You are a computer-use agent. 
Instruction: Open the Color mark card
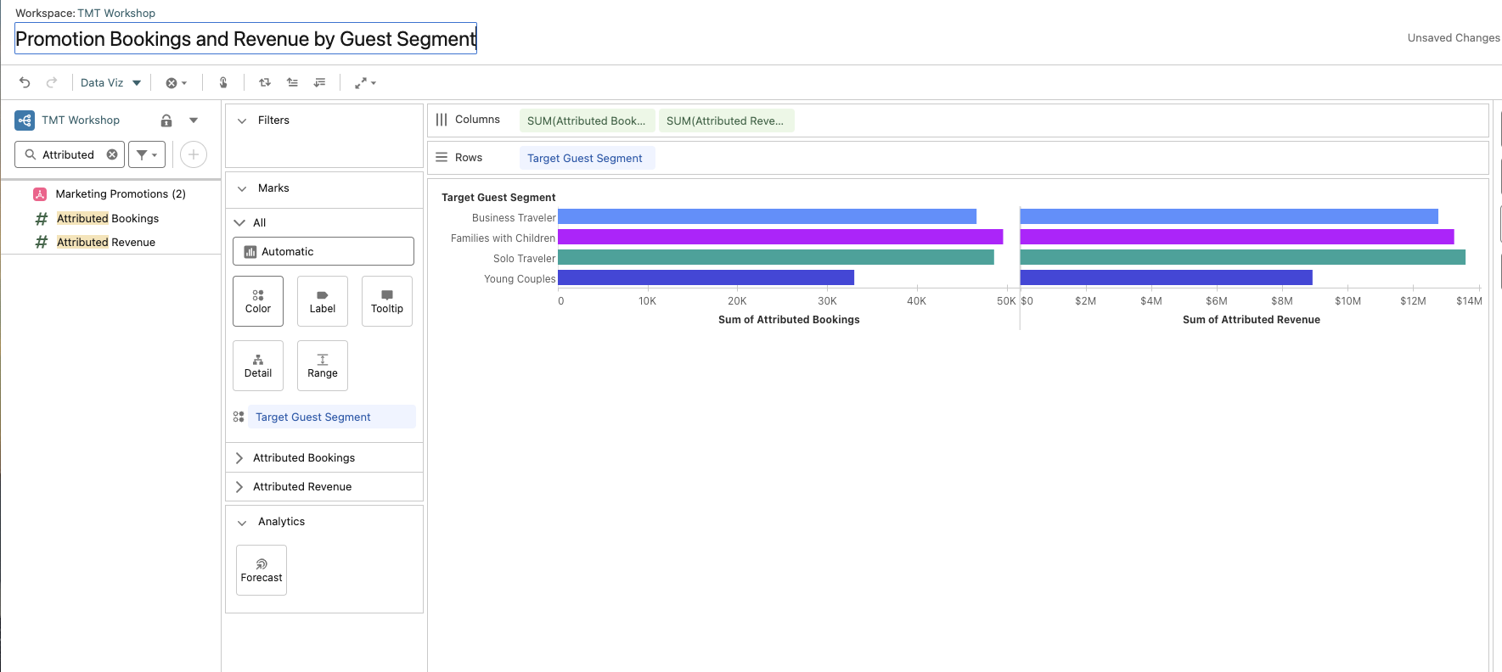point(258,301)
